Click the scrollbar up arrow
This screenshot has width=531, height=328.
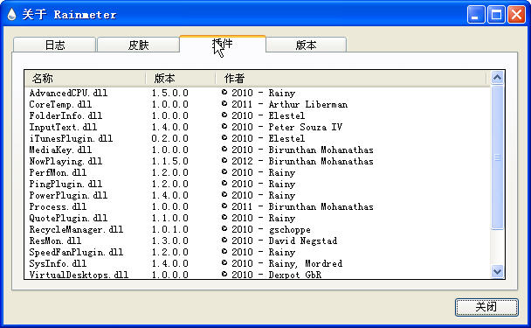tap(497, 78)
